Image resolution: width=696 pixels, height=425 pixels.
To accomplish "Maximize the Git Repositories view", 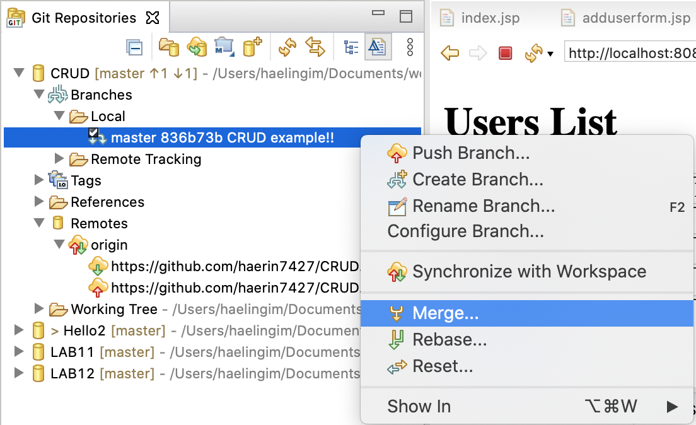I will [406, 16].
